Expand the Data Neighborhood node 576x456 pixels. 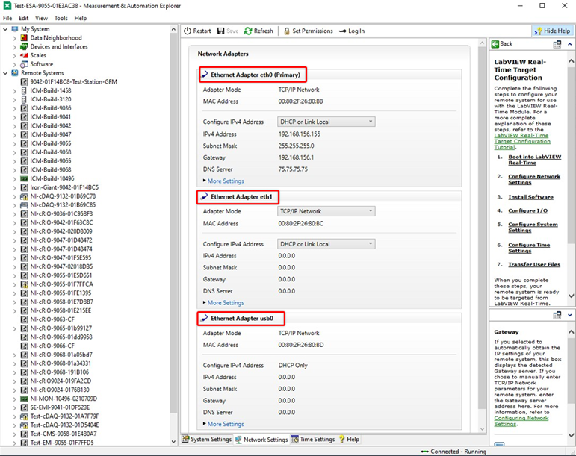coord(14,38)
